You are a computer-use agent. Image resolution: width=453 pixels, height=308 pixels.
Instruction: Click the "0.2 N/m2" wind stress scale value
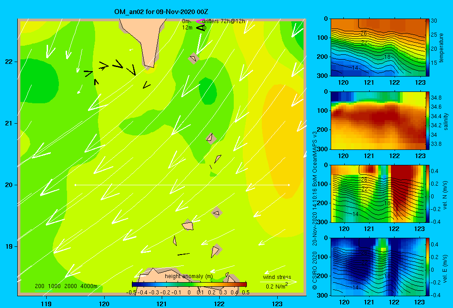[277, 286]
